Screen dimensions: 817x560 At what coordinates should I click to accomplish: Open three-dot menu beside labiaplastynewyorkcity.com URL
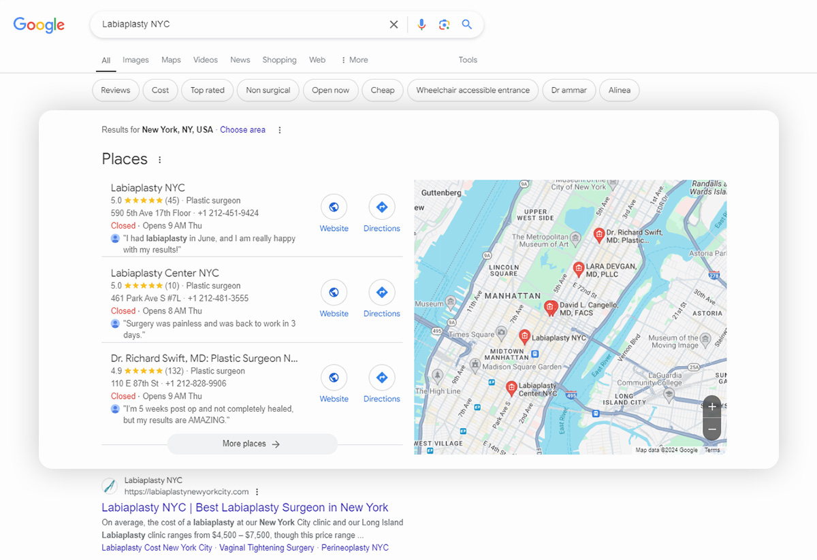click(257, 492)
